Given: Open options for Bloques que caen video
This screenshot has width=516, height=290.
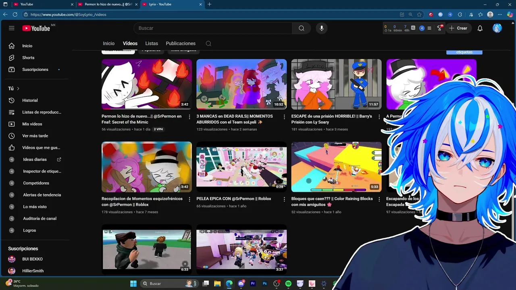Looking at the screenshot, I should [379, 199].
